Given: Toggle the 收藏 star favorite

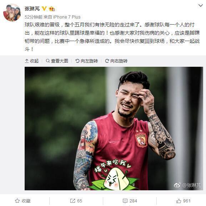Looking at the screenshot, I should pyautogui.click(x=23, y=201).
